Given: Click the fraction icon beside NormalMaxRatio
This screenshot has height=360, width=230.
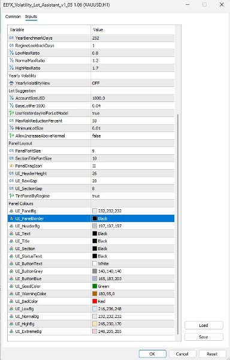Looking at the screenshot, I should tap(11, 61).
